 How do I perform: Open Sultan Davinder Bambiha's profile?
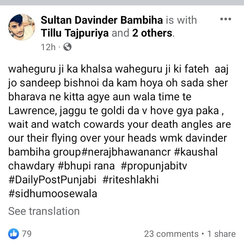(102, 20)
